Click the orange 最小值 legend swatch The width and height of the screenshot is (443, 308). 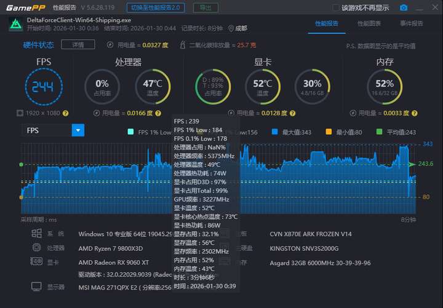(329, 132)
